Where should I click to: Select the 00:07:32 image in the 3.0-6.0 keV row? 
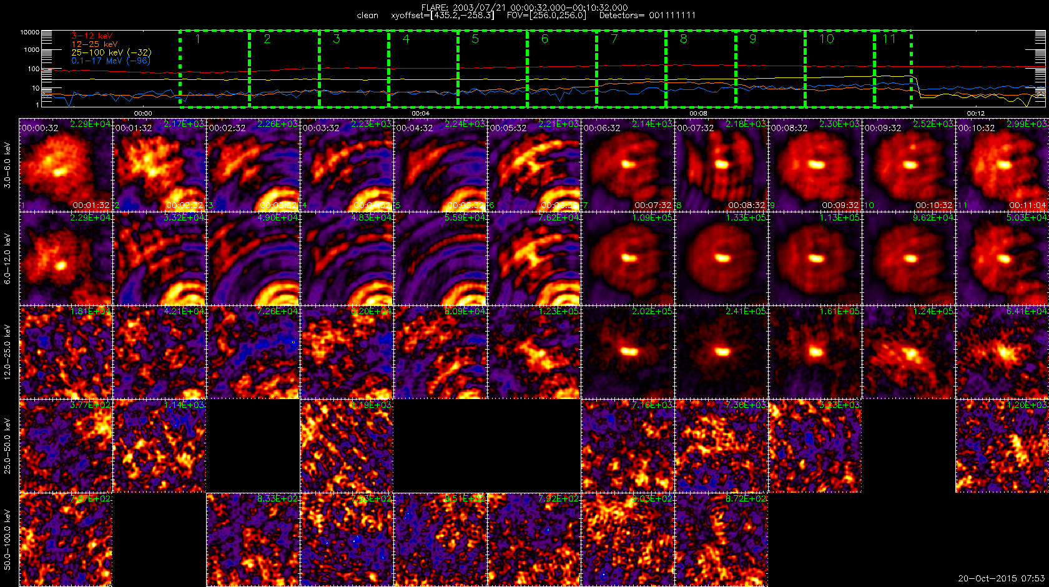tap(721, 165)
